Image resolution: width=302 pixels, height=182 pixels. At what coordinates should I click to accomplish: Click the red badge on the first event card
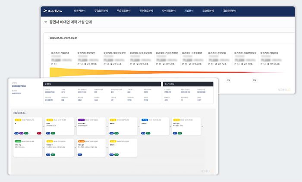39,133
